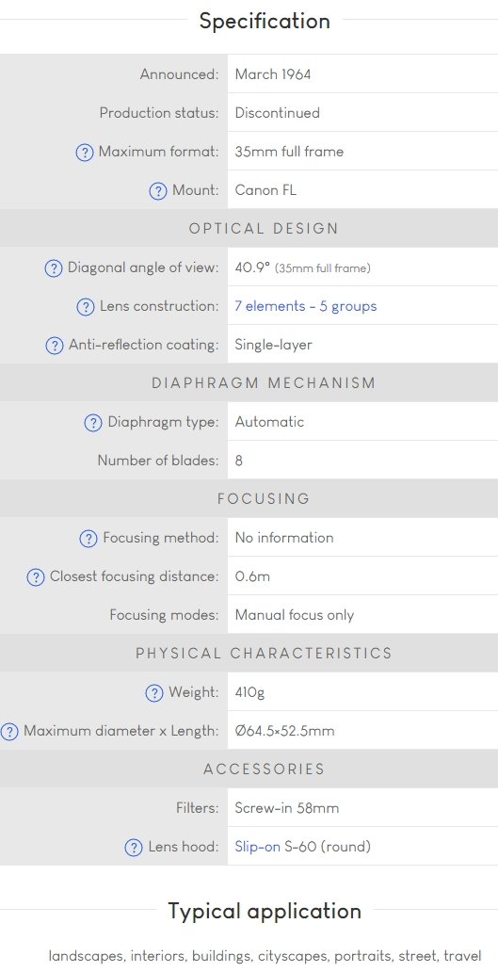Screen dimensions: 498x972
Task: Click the Focusing method question icon
Action: coord(88,539)
